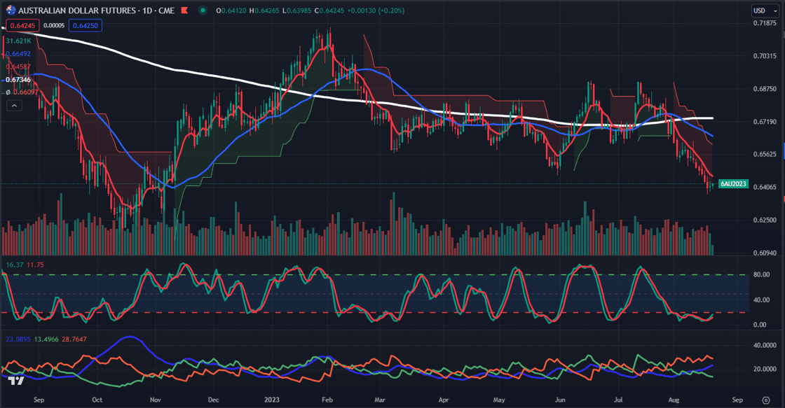Image resolution: width=785 pixels, height=408 pixels.
Task: Click the 0.60940 price axis label
Action: [765, 253]
